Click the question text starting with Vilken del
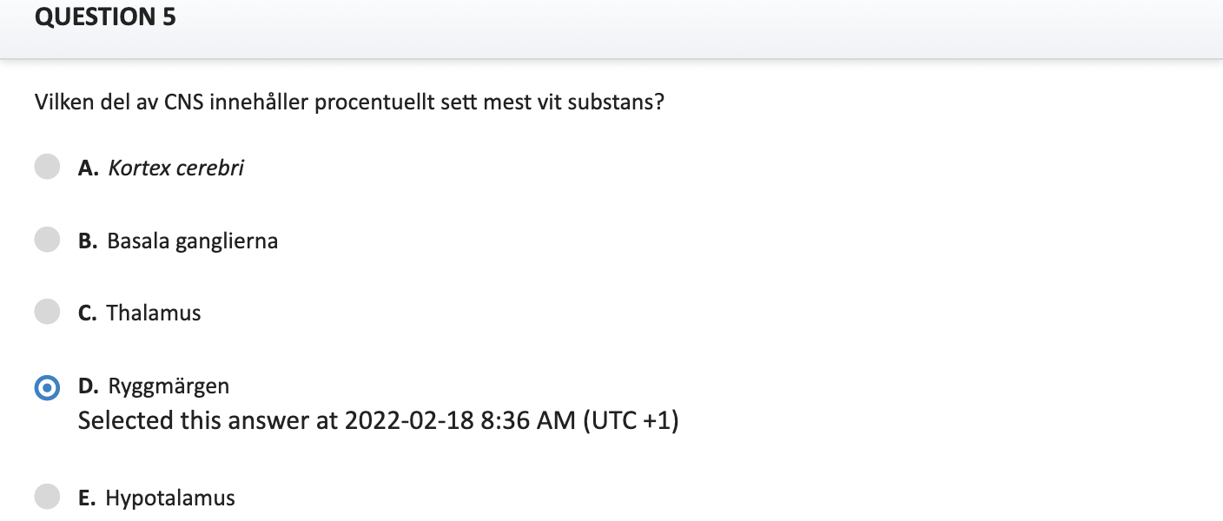This screenshot has height=521, width=1223. tap(349, 102)
